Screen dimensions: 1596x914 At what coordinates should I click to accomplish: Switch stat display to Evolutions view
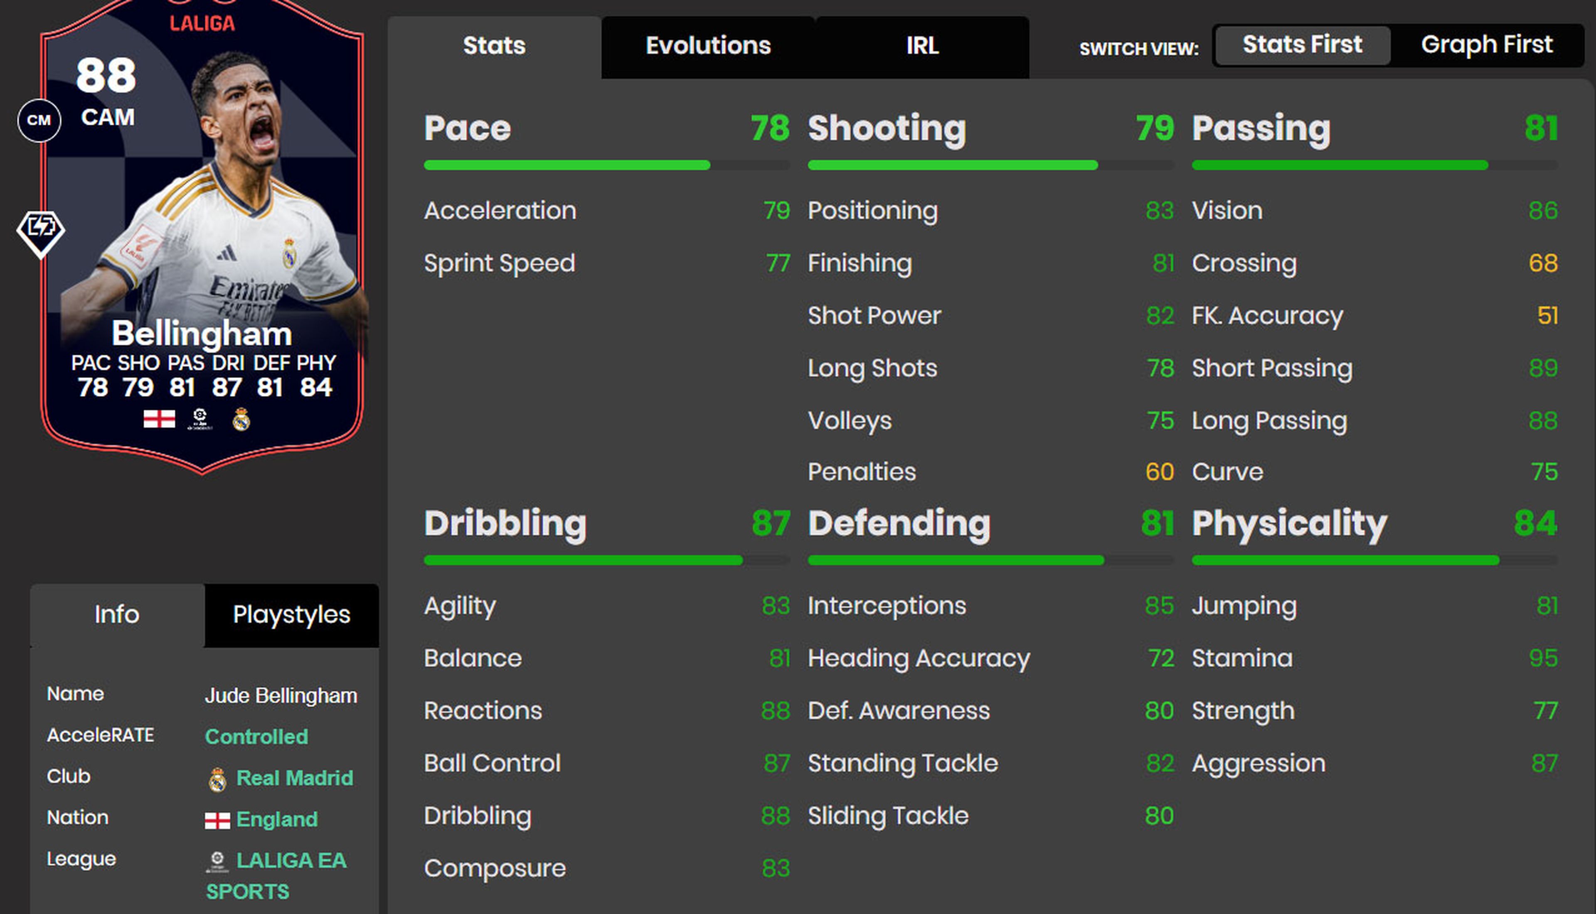point(707,45)
